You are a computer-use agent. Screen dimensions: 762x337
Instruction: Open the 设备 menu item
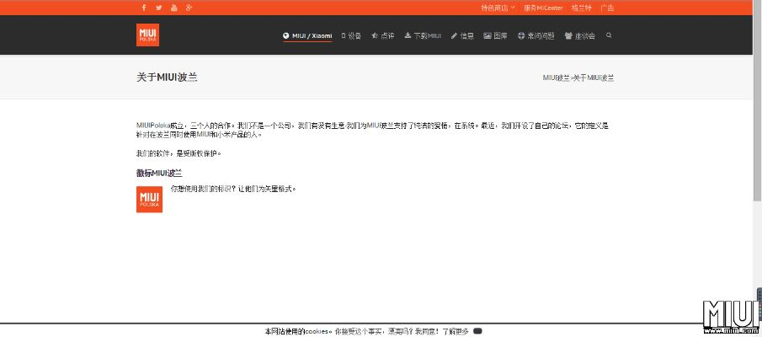[351, 36]
